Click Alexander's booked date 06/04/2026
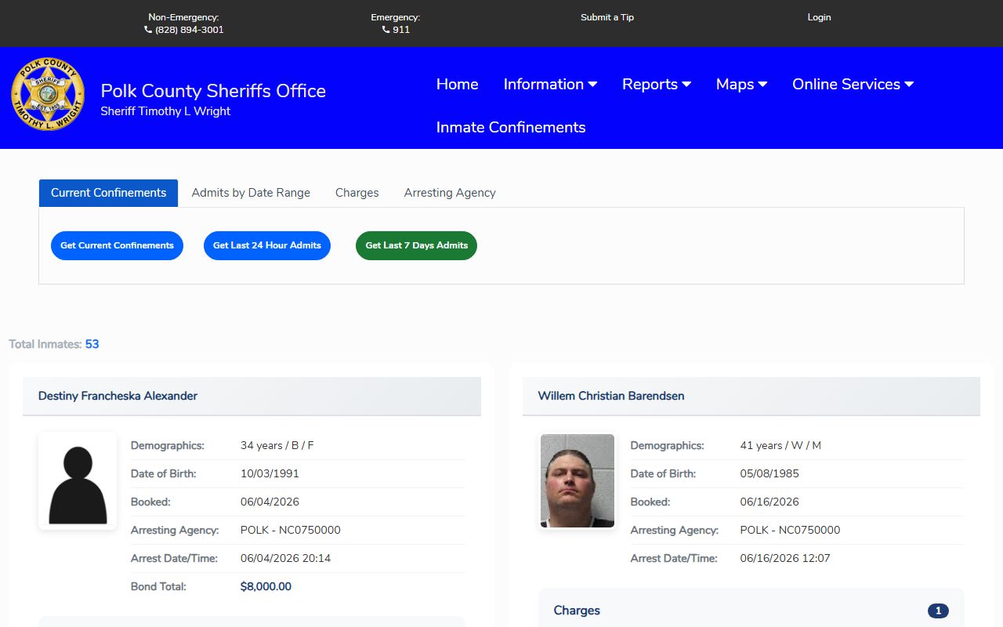The image size is (1003, 627). [270, 502]
